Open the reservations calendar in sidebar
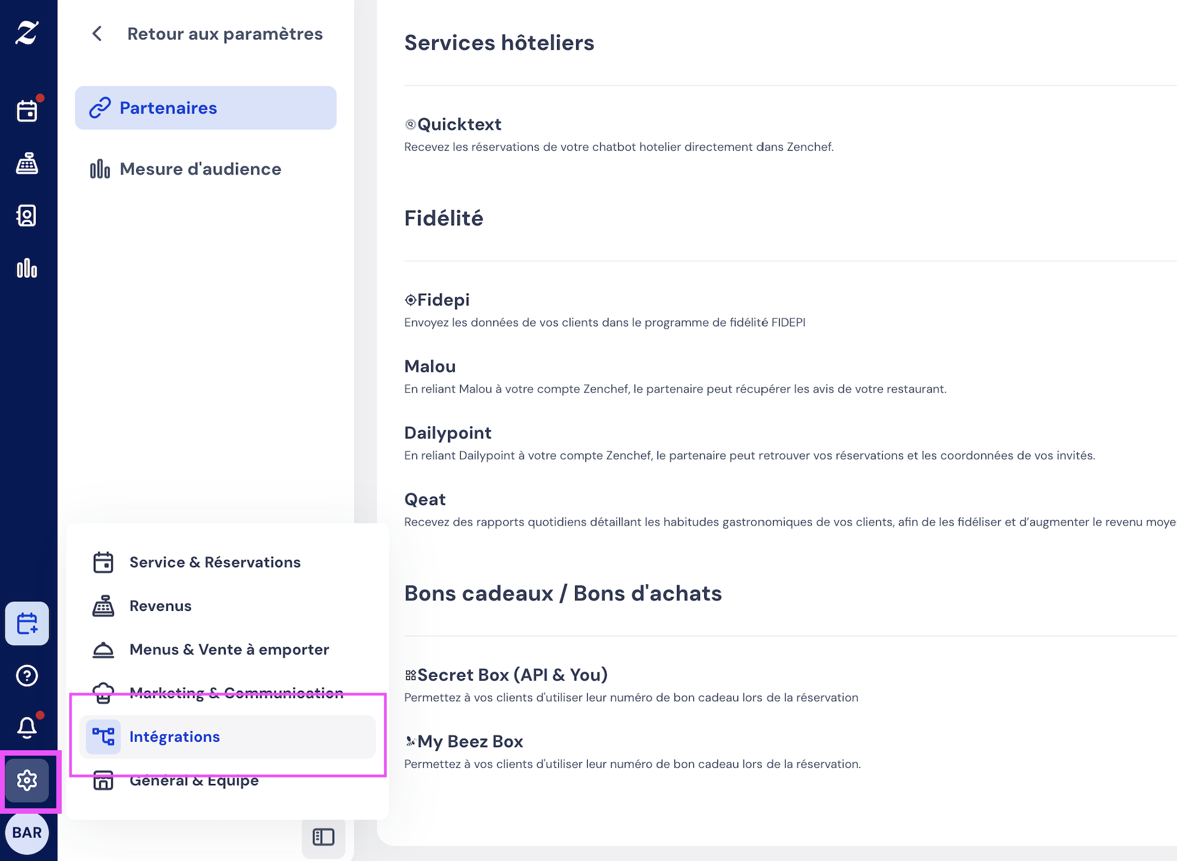The image size is (1177, 861). pos(27,111)
